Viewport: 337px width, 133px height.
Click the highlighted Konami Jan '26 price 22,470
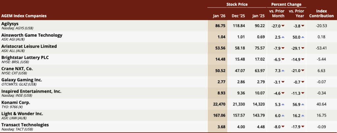(219, 104)
